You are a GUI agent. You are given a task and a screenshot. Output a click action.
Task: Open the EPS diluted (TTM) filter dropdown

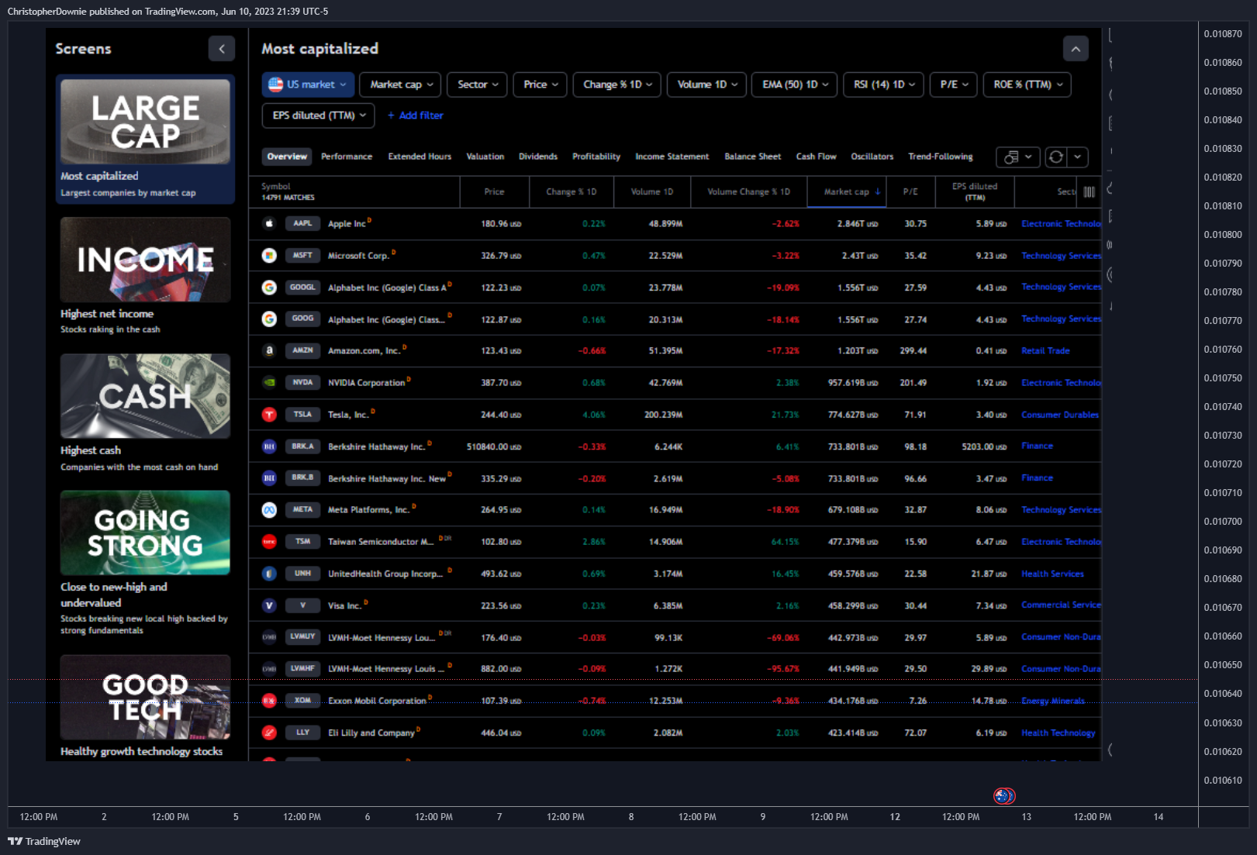coord(319,115)
